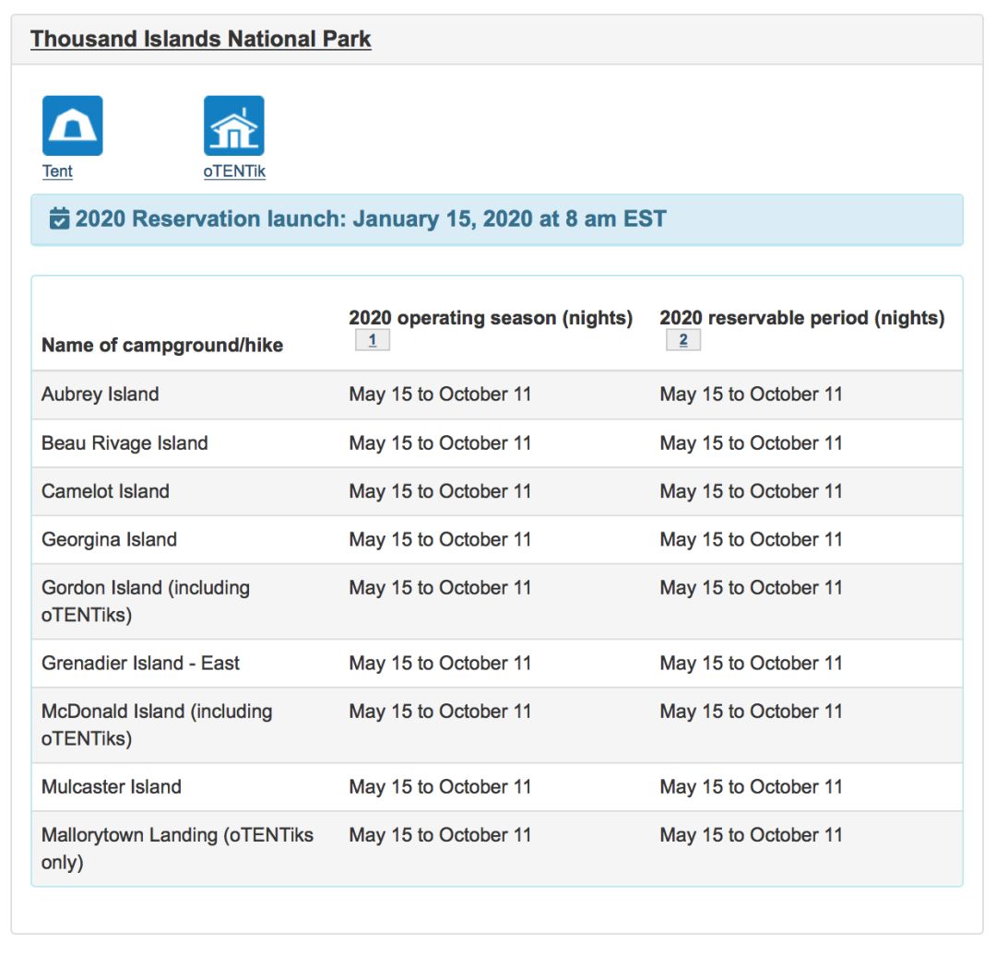Screen dimensions: 996x954
Task: Select the Grenadier Island - East name
Action: click(140, 664)
